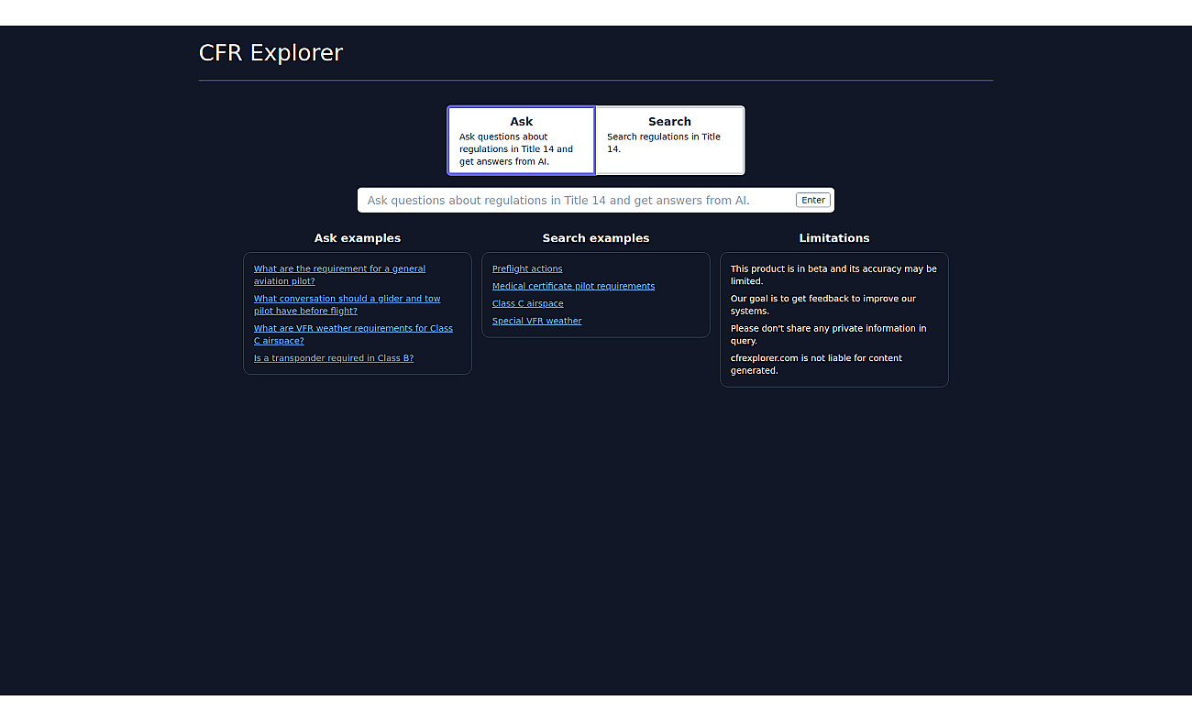Image resolution: width=1192 pixels, height=722 pixels.
Task: Choose the Class B transponder question
Action: click(334, 358)
